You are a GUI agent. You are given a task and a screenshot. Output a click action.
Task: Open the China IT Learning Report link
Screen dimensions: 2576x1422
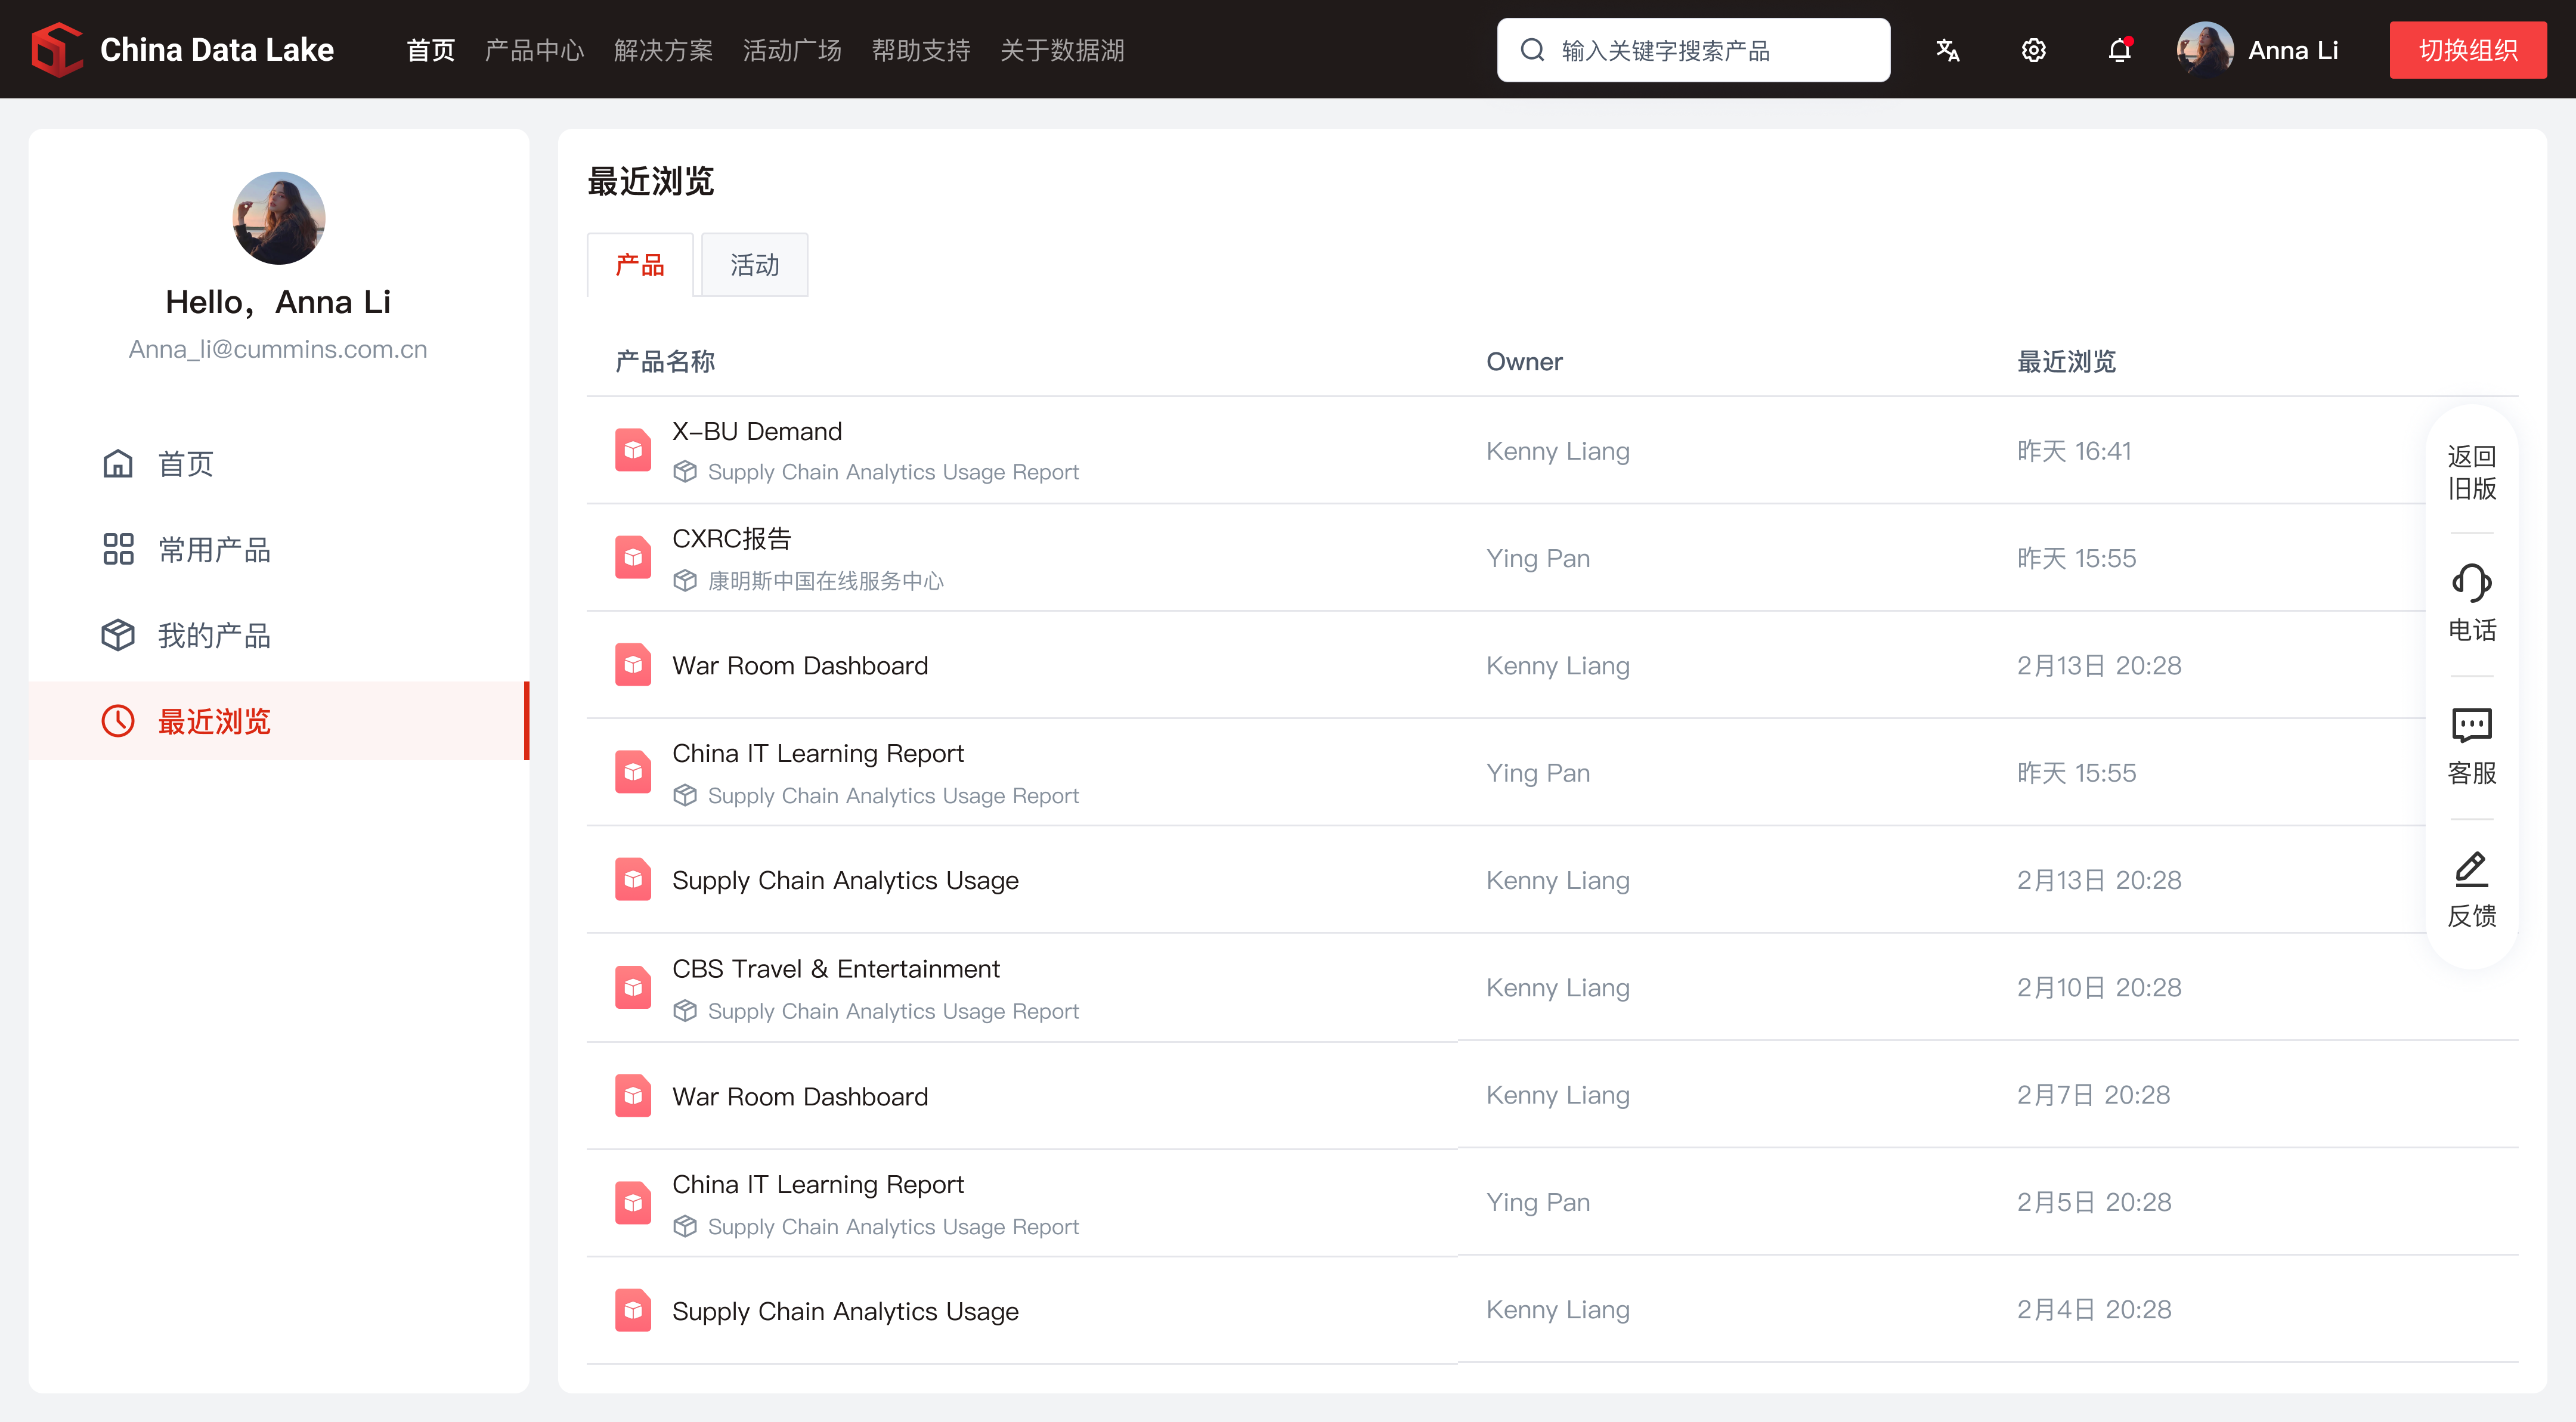coord(817,753)
